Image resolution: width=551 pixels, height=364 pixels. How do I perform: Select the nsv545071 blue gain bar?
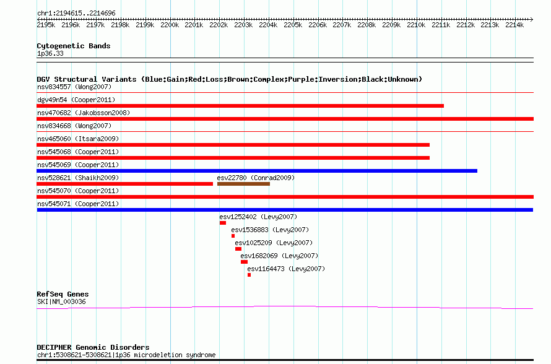click(x=285, y=210)
